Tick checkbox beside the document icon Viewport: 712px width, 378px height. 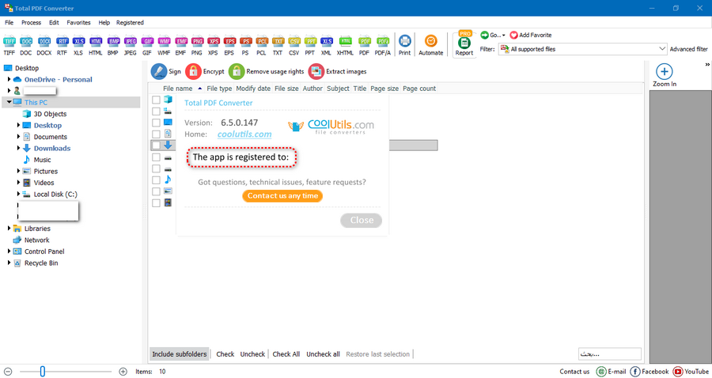click(x=156, y=134)
